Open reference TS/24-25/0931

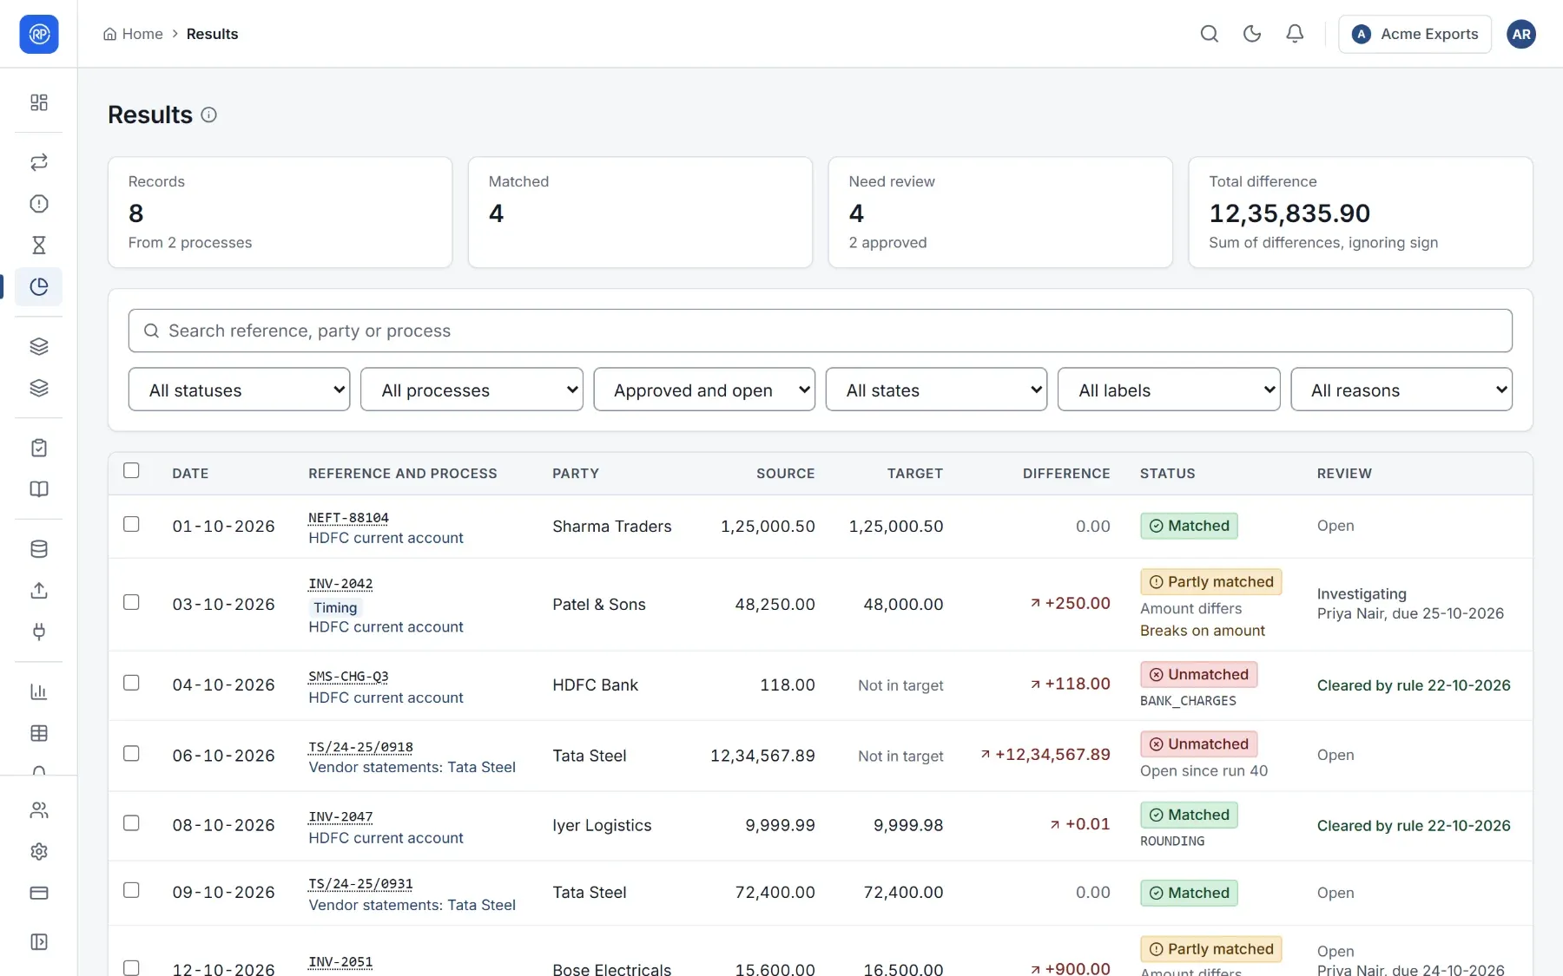(360, 884)
